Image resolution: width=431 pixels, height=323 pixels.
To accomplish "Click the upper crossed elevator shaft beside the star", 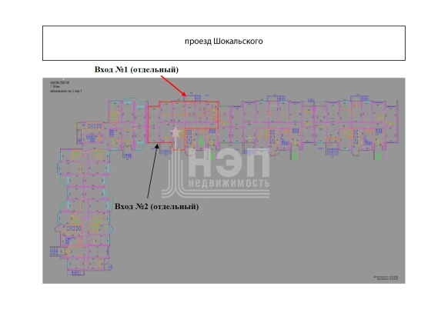I will pos(189,132).
